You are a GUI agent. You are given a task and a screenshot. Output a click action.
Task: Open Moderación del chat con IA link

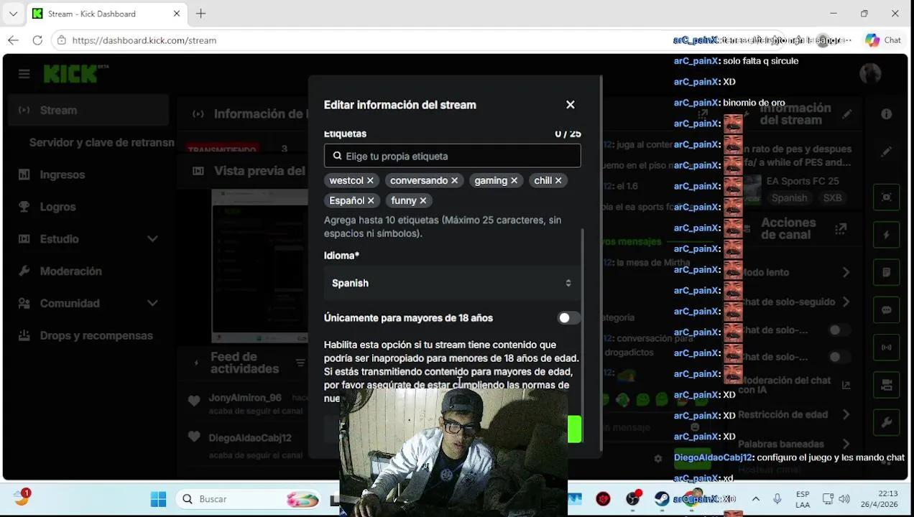[846, 386]
